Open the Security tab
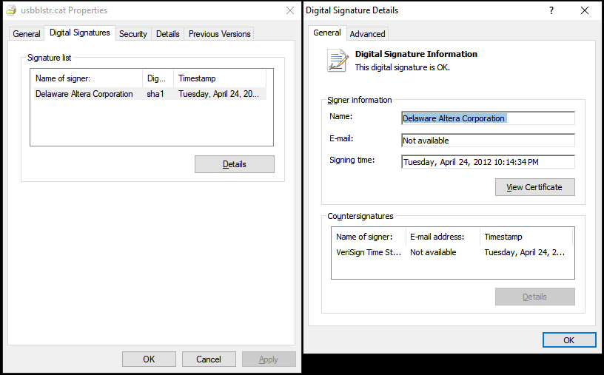604x375 pixels. click(133, 34)
